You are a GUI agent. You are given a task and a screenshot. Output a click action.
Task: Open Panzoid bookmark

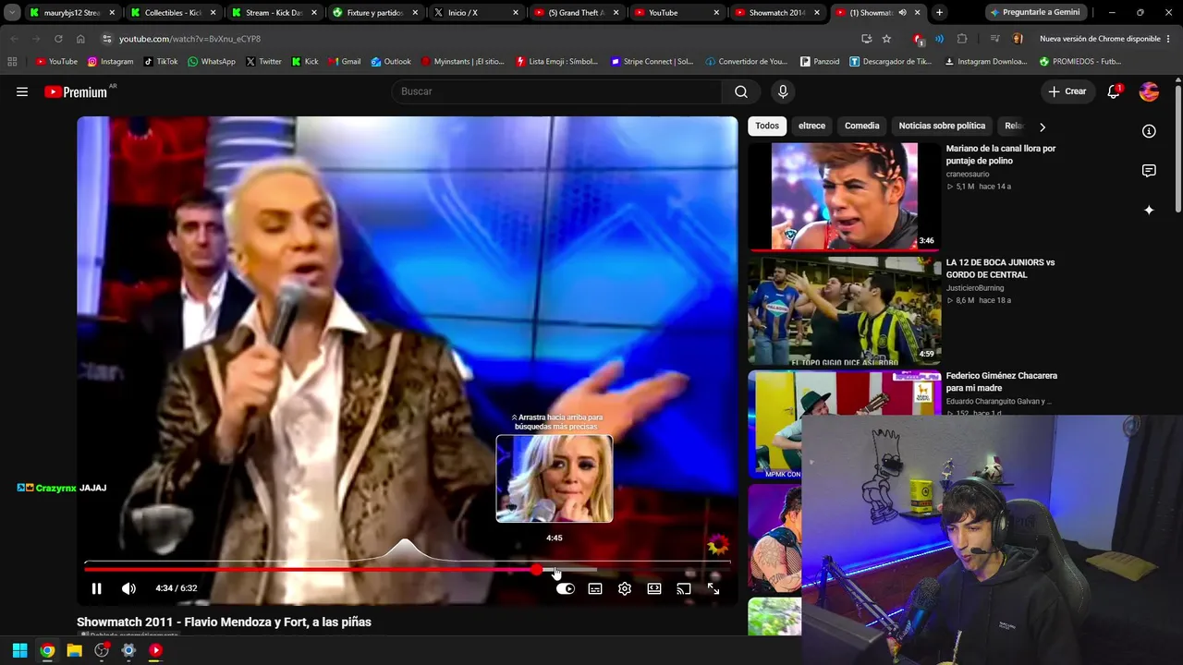click(x=820, y=62)
